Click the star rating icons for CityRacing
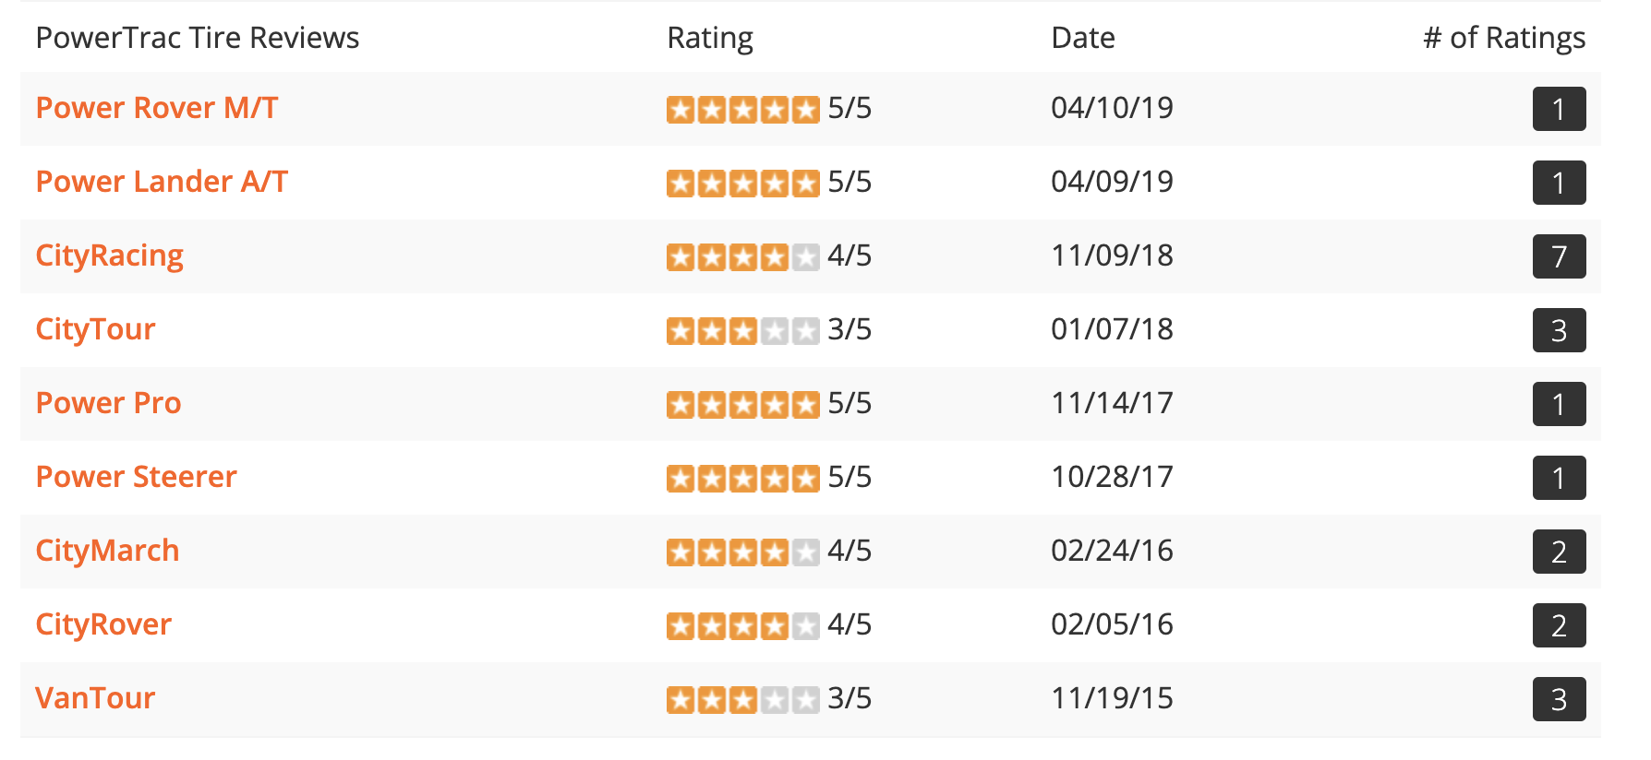The width and height of the screenshot is (1651, 760). (743, 256)
